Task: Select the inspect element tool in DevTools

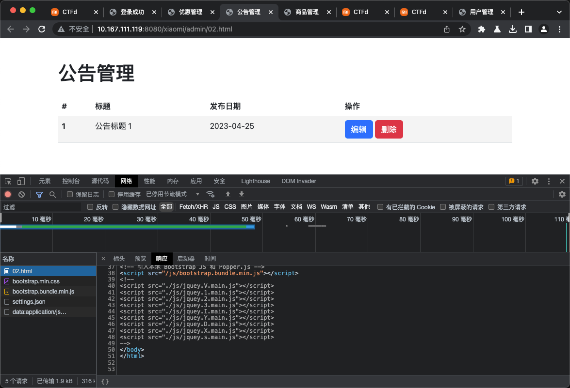Action: (x=7, y=181)
